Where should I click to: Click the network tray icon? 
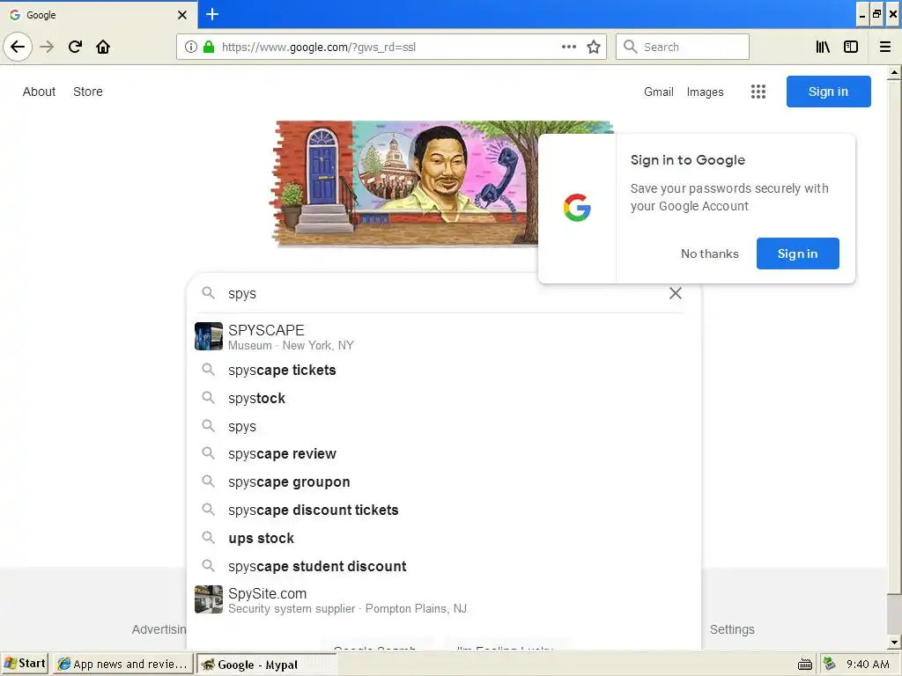click(829, 664)
